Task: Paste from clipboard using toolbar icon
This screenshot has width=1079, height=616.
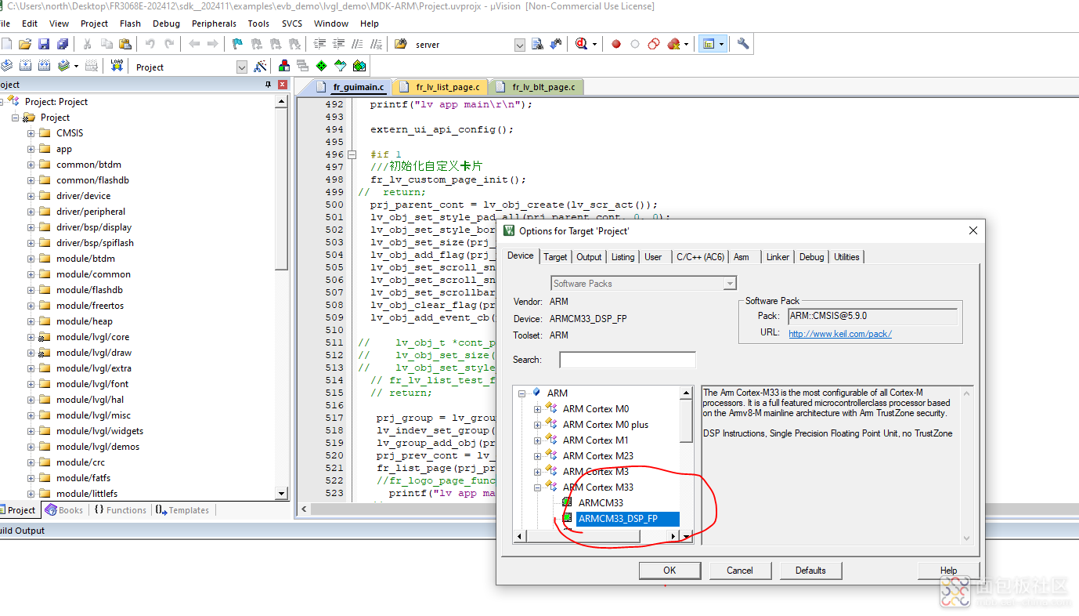Action: coord(125,45)
